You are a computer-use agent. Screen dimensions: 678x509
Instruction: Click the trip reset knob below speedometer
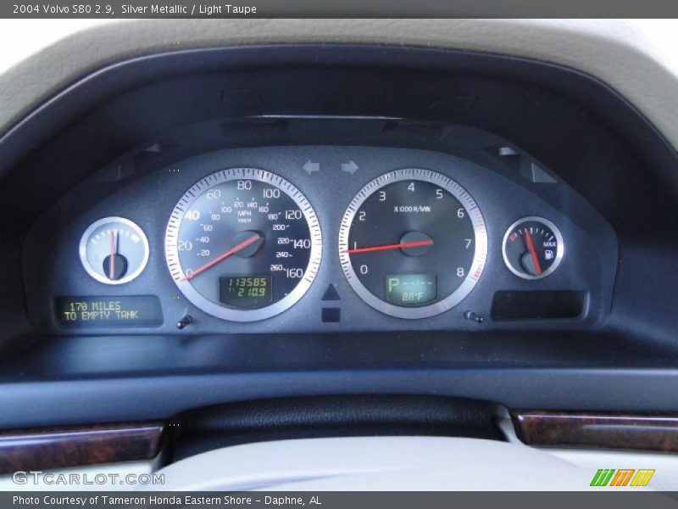pos(185,322)
